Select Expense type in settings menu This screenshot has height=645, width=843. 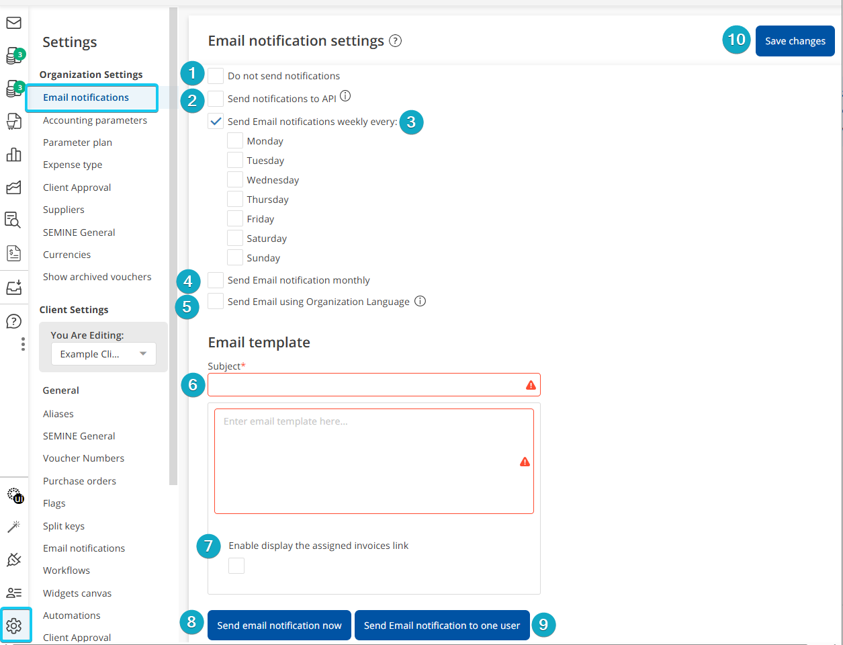click(x=73, y=165)
